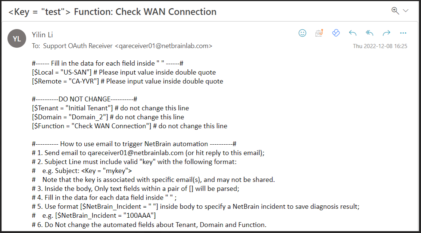Open the Viva Insights icon

tap(336, 33)
